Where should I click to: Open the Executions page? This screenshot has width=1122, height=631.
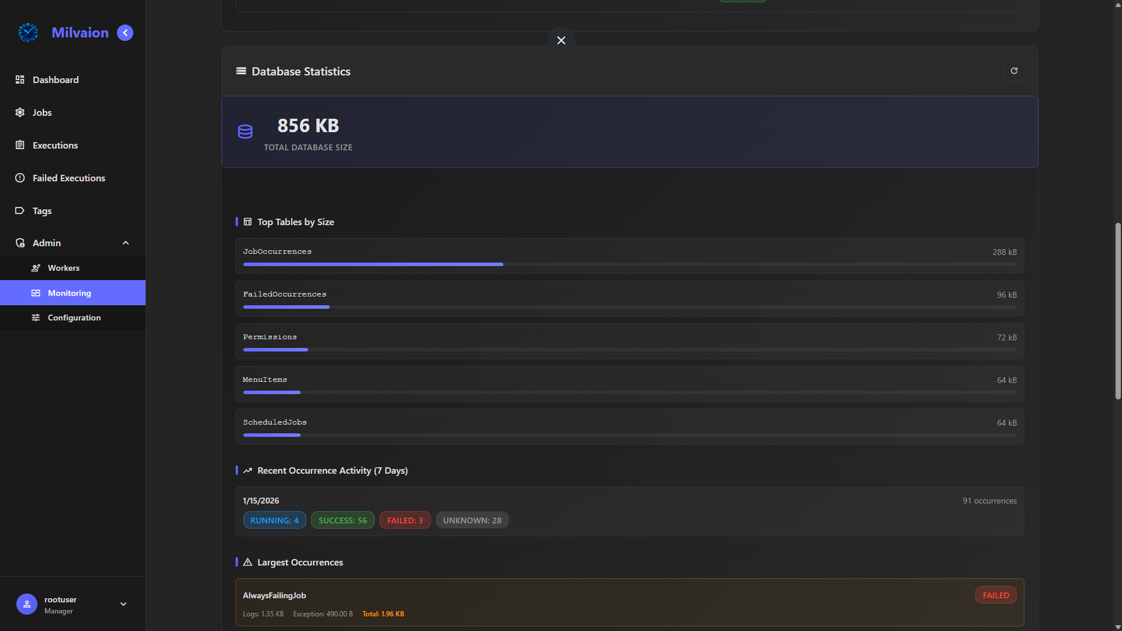pos(55,145)
